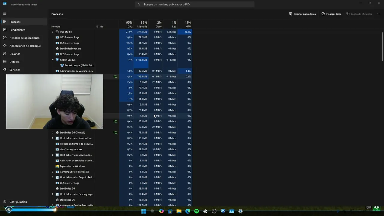Open the Usuarios page

click(x=24, y=54)
